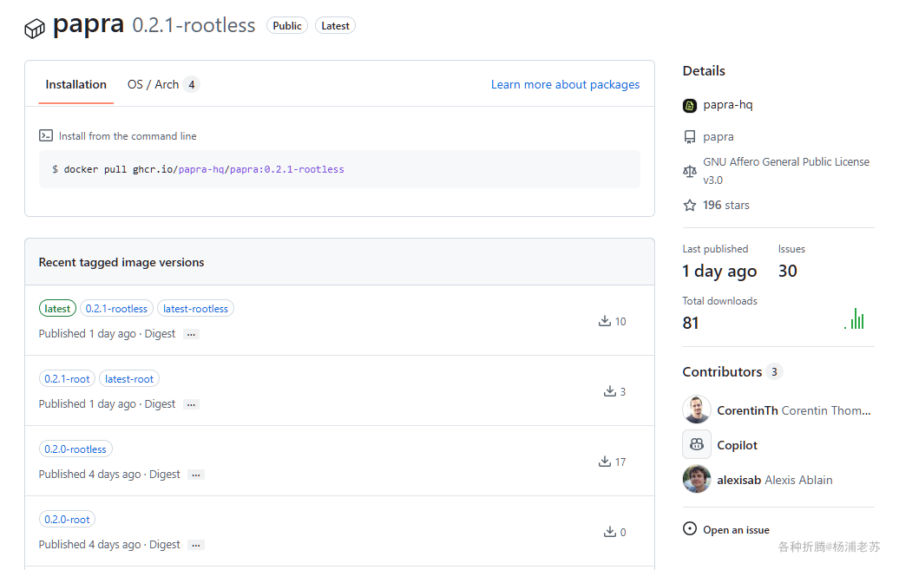Open the latest-rootless tag
Screen dimensions: 899x570
pos(195,309)
